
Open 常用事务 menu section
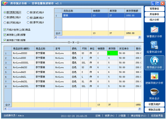pyautogui.click(x=155, y=9)
